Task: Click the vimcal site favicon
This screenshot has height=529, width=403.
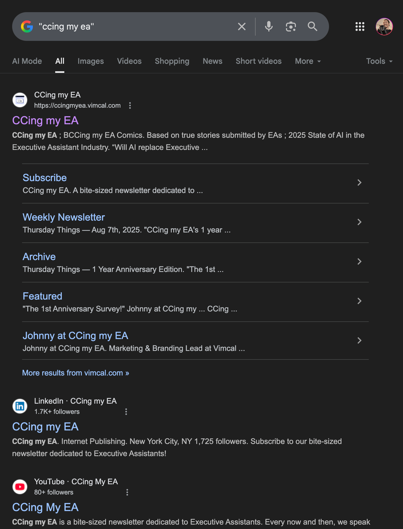Action: tap(20, 100)
